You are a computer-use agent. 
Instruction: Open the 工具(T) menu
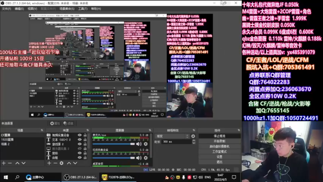(83, 8)
